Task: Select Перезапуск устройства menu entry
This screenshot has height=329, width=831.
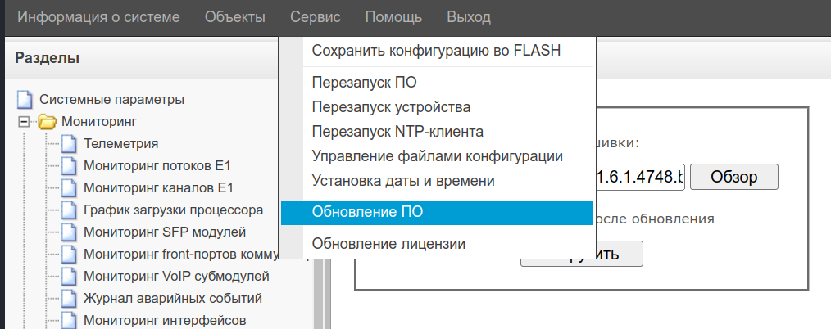Action: (391, 107)
